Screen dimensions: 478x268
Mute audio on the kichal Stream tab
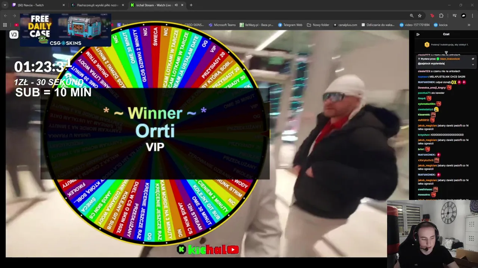point(176,5)
